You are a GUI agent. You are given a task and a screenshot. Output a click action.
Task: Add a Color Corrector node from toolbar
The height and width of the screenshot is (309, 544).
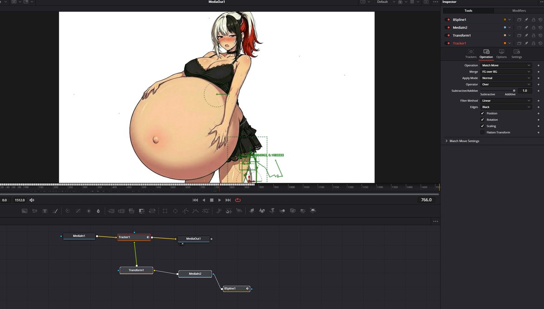pyautogui.click(x=67, y=211)
